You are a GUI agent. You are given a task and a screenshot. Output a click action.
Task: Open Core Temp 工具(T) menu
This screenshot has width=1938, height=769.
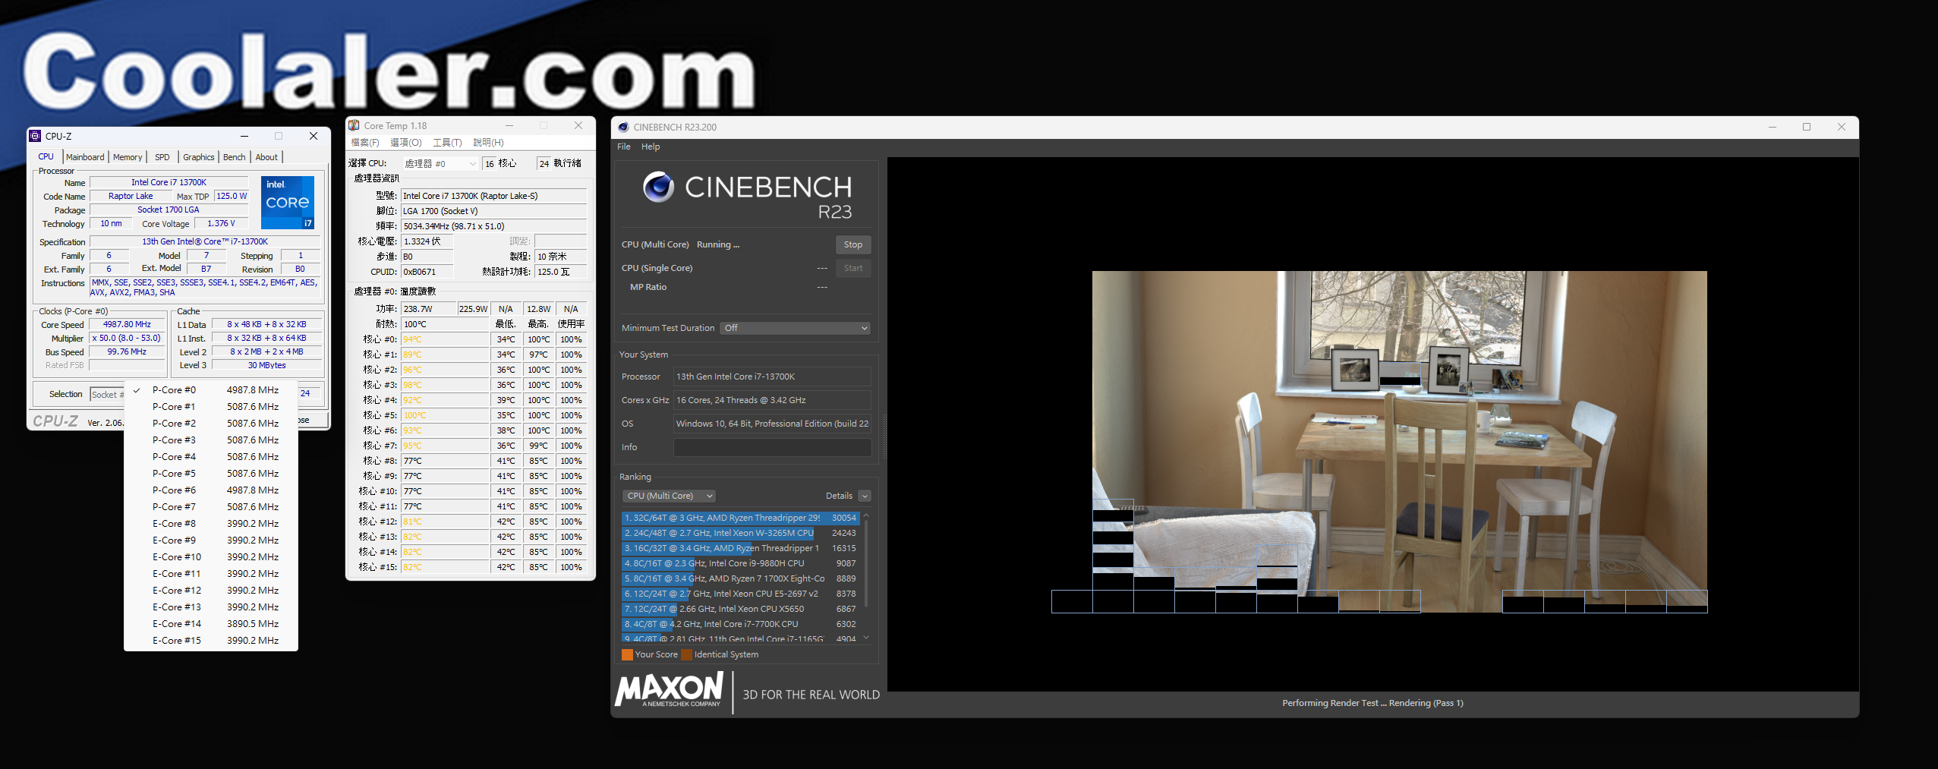pos(447,143)
